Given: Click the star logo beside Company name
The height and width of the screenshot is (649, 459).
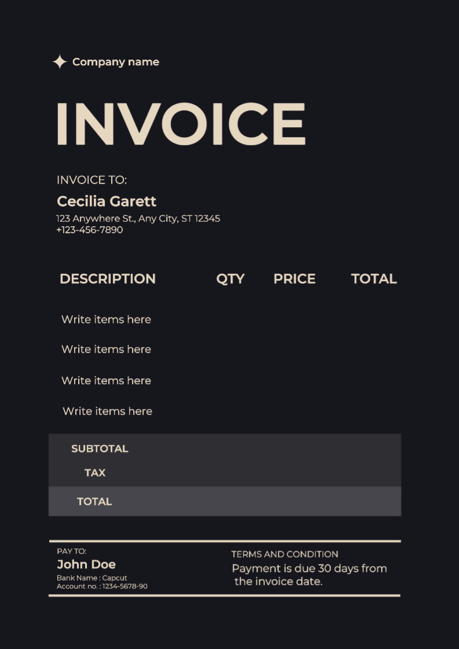Looking at the screenshot, I should [60, 62].
